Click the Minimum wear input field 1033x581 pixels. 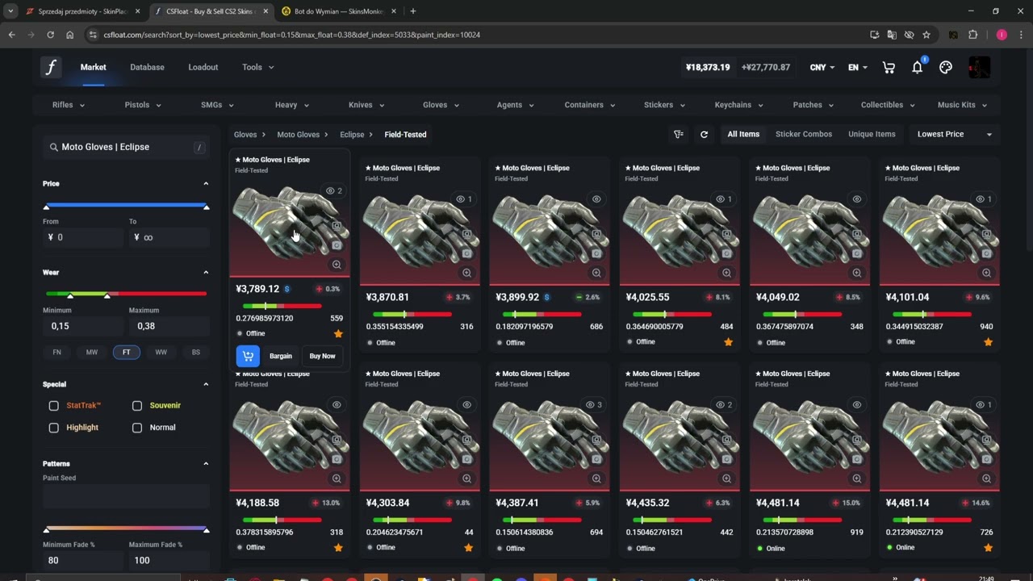pos(83,326)
